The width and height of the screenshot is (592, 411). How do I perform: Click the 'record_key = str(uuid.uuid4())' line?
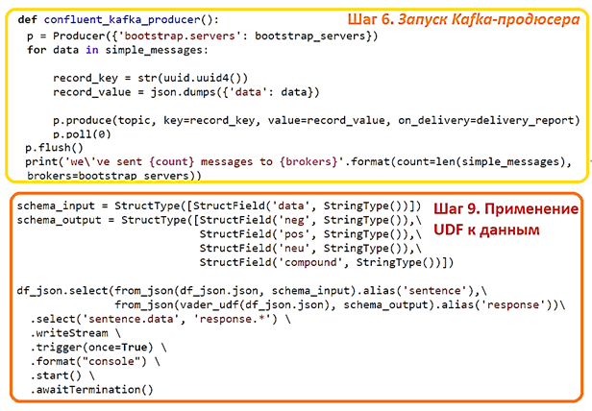click(x=150, y=78)
